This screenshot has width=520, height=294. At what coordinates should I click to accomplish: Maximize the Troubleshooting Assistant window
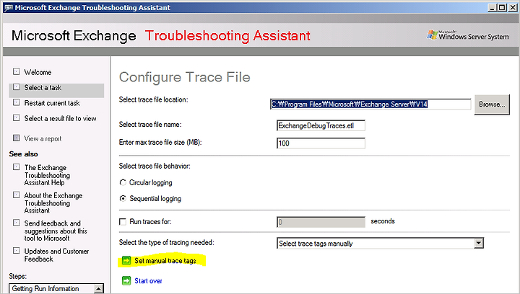click(x=502, y=7)
